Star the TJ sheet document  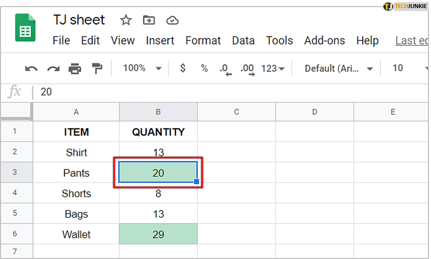[x=126, y=20]
